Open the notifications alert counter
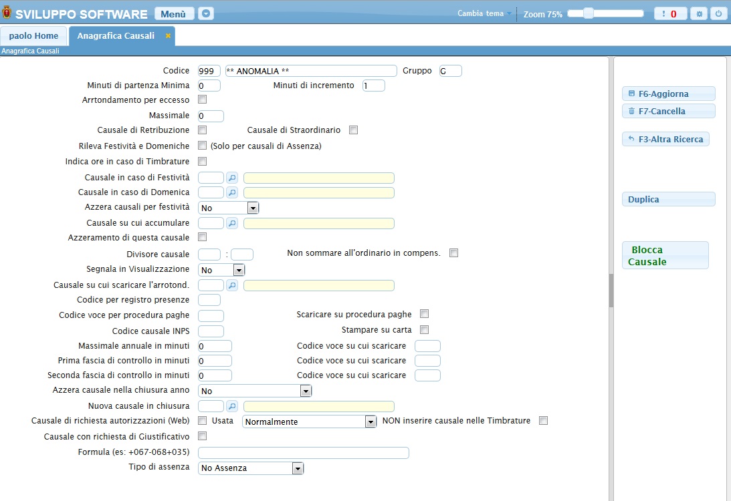731x501 pixels. (670, 13)
